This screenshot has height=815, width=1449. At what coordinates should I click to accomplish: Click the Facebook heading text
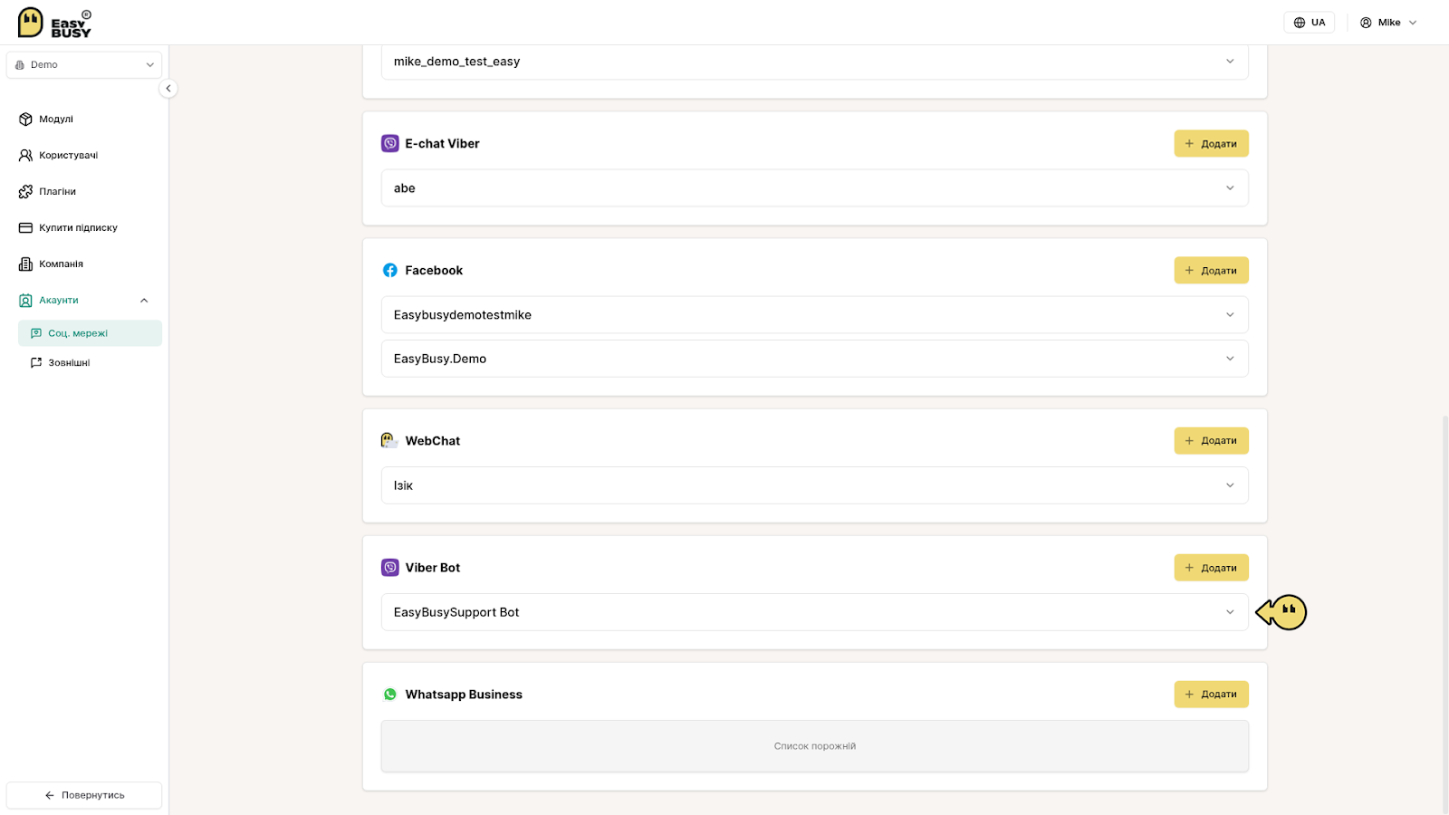tap(434, 271)
